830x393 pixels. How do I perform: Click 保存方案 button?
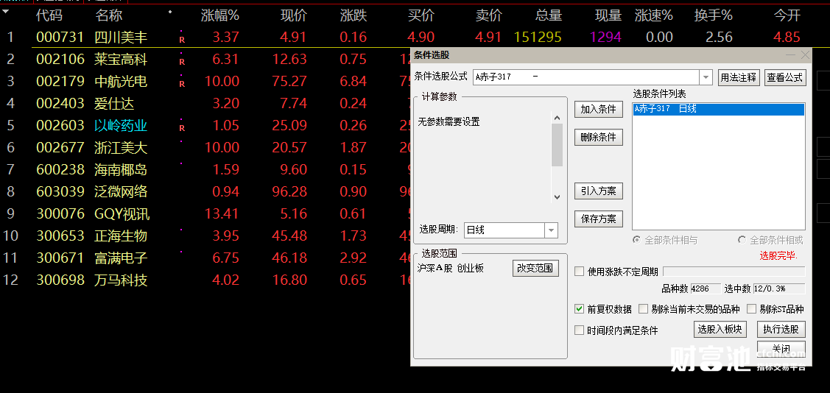tap(599, 219)
